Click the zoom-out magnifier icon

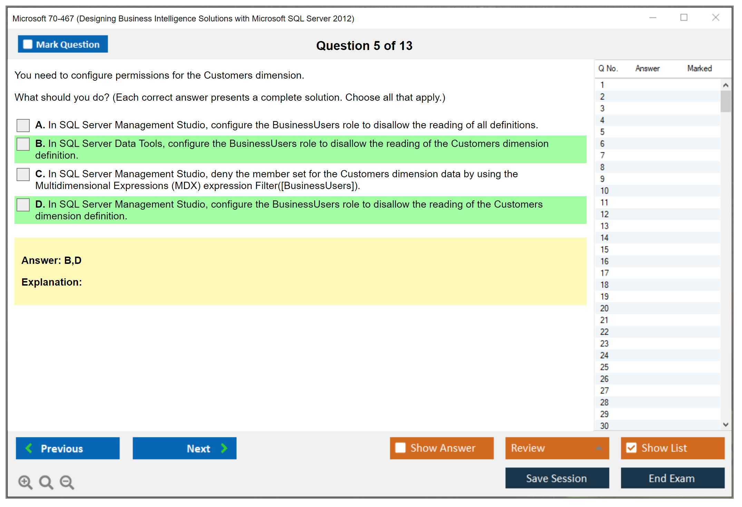[67, 482]
